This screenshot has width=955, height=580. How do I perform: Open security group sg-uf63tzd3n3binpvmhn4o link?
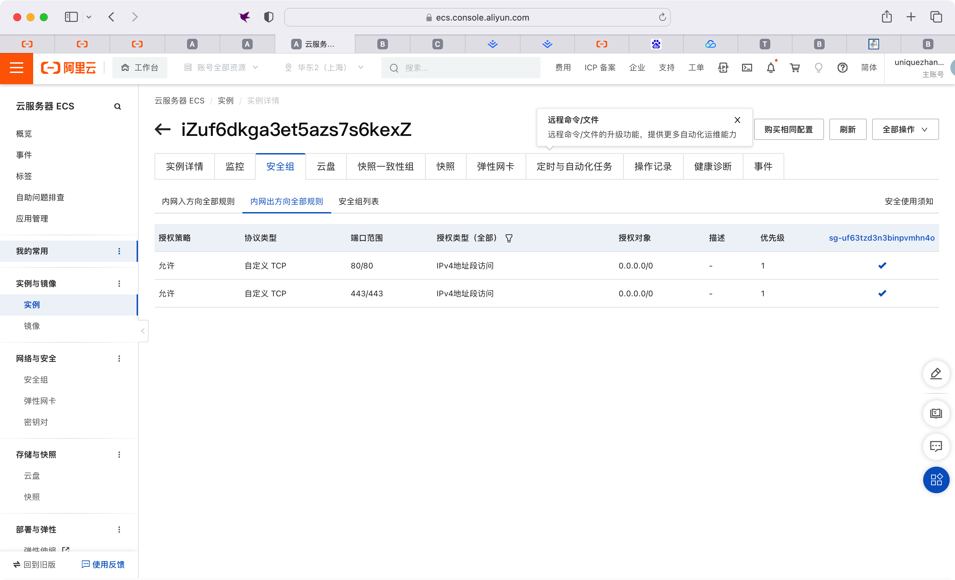[881, 238]
